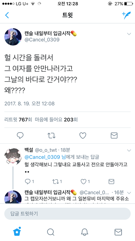Open Messages tab in bottom bar
The image size is (135, 241).
tap(118, 232)
